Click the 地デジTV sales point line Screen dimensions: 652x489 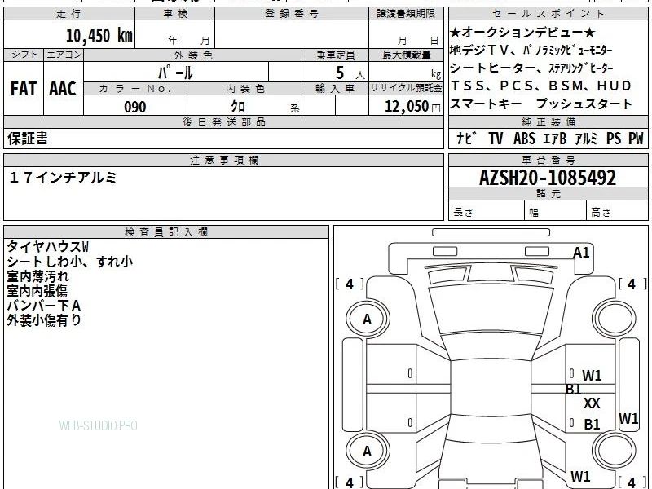[531, 51]
